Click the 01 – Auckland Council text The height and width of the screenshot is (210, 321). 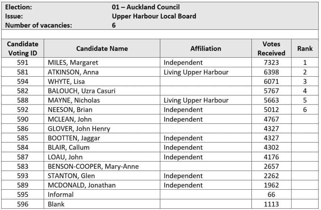pos(146,7)
